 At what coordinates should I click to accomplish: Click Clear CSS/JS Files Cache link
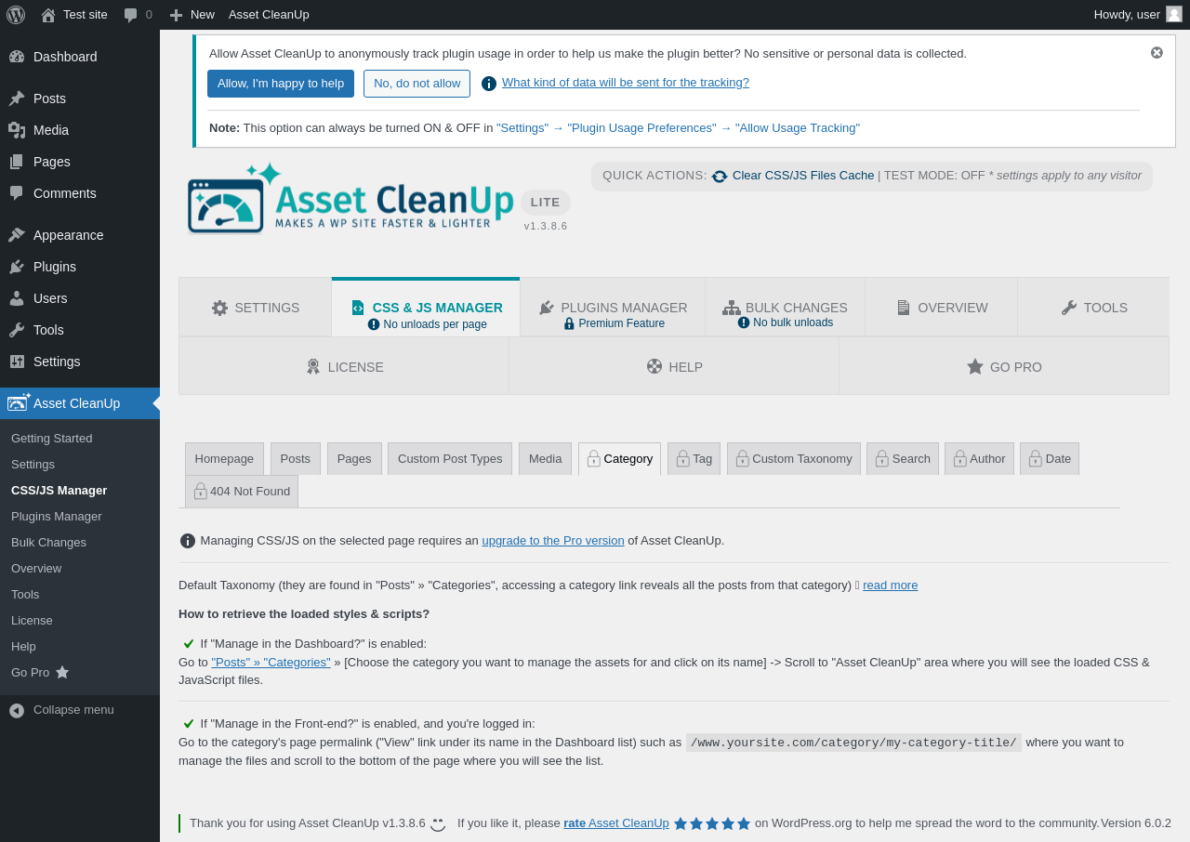coord(803,176)
